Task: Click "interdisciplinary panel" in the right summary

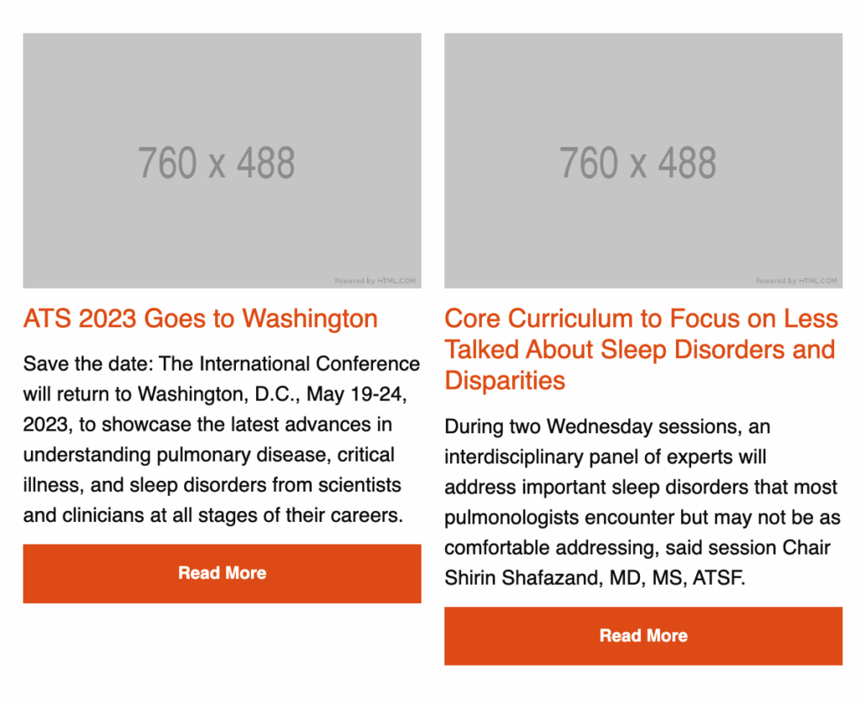Action: pos(536,457)
